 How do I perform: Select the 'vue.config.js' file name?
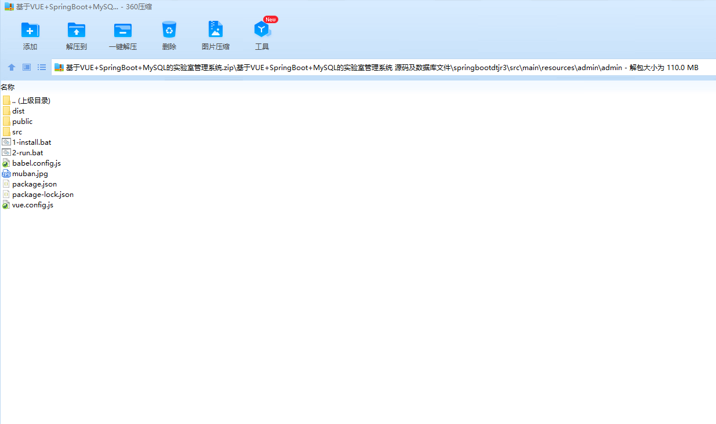tap(33, 205)
